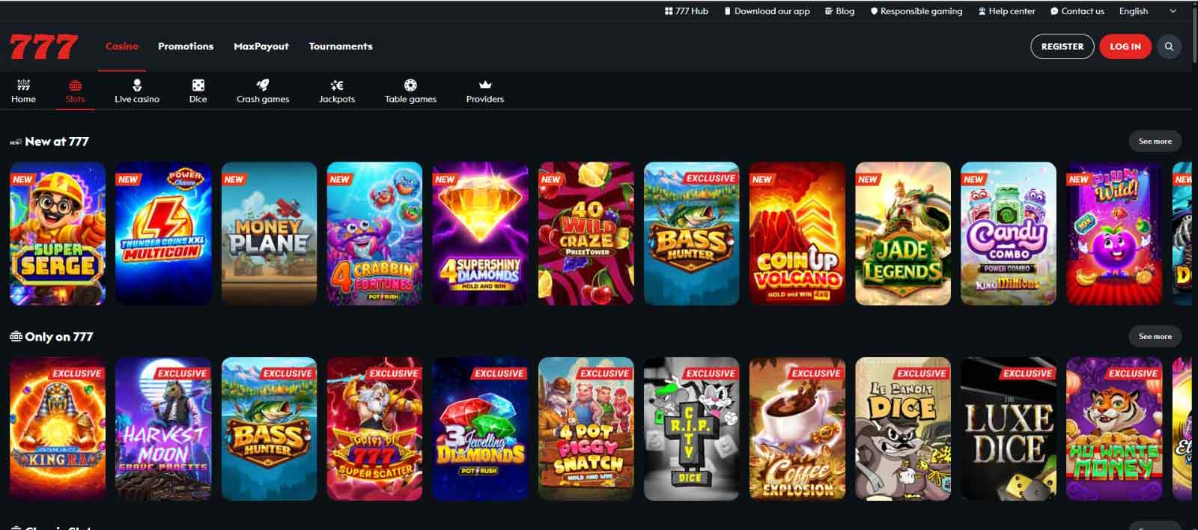
Task: Open the Money Plane game thumbnail
Action: [269, 234]
